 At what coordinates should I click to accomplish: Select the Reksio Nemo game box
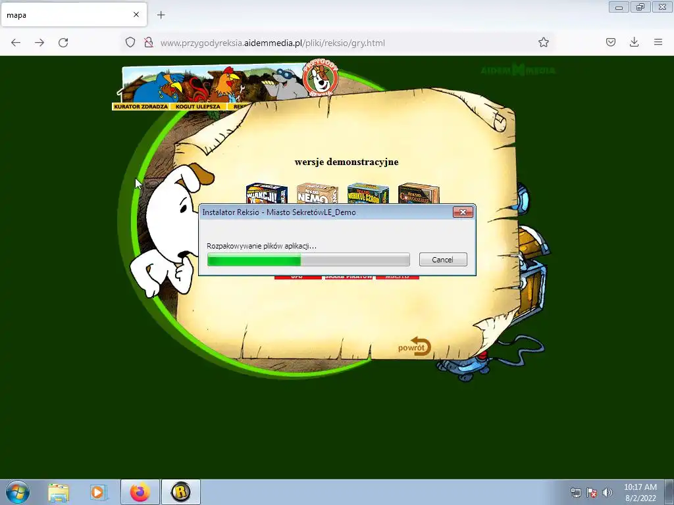pyautogui.click(x=317, y=194)
